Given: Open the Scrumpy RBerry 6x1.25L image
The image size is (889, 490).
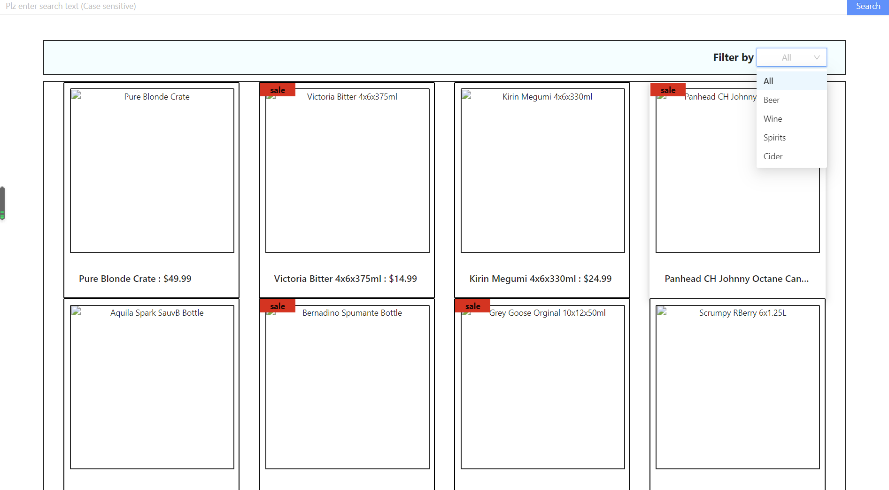Looking at the screenshot, I should [738, 387].
